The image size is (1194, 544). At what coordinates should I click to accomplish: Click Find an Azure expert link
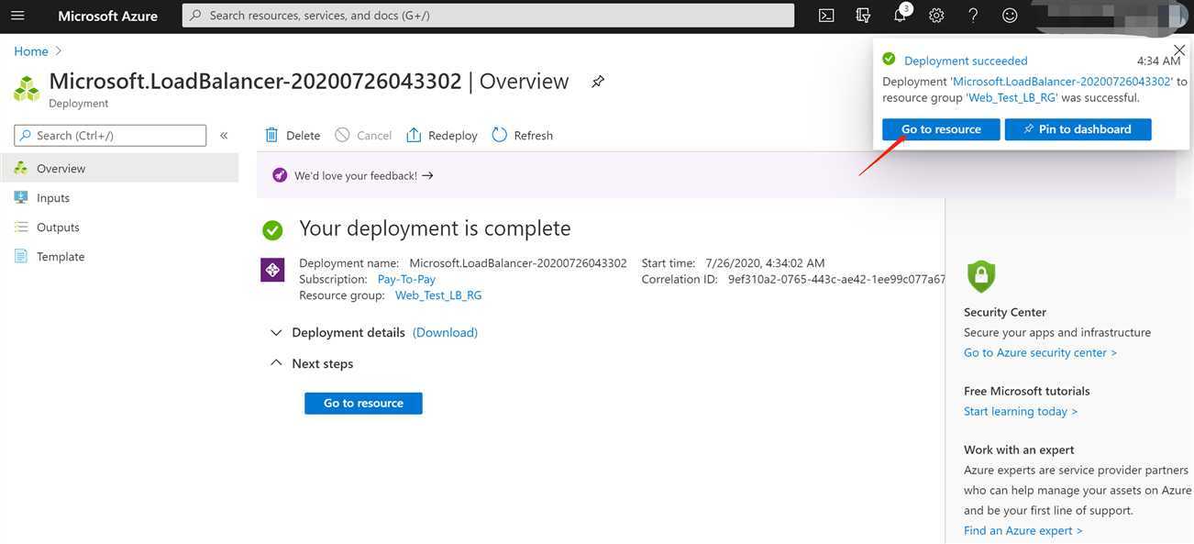(1023, 530)
